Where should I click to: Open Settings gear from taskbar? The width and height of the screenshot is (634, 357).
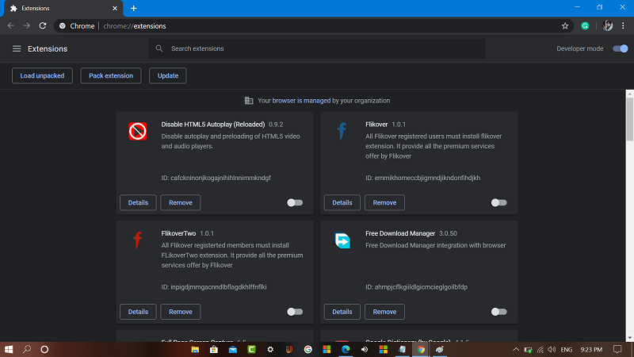[270, 349]
